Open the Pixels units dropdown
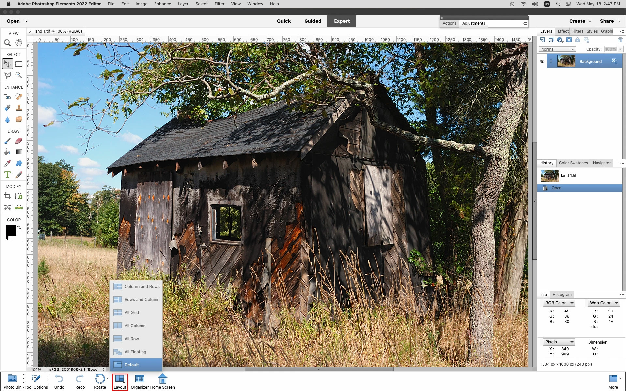The width and height of the screenshot is (626, 391). pos(559,342)
